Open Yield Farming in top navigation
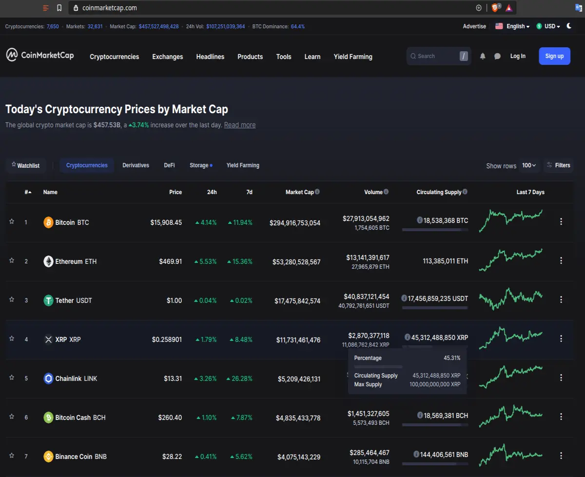Viewport: 585px width, 477px height. click(353, 57)
